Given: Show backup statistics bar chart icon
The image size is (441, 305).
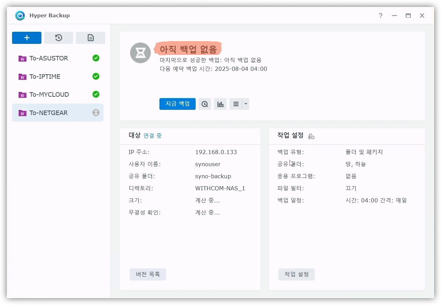Looking at the screenshot, I should click(x=220, y=104).
